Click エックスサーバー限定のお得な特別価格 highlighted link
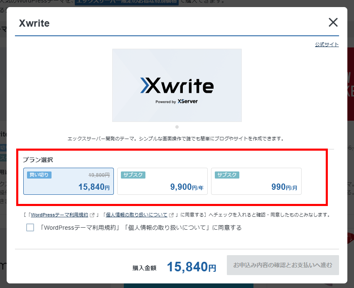354x288 pixels. click(126, 2)
